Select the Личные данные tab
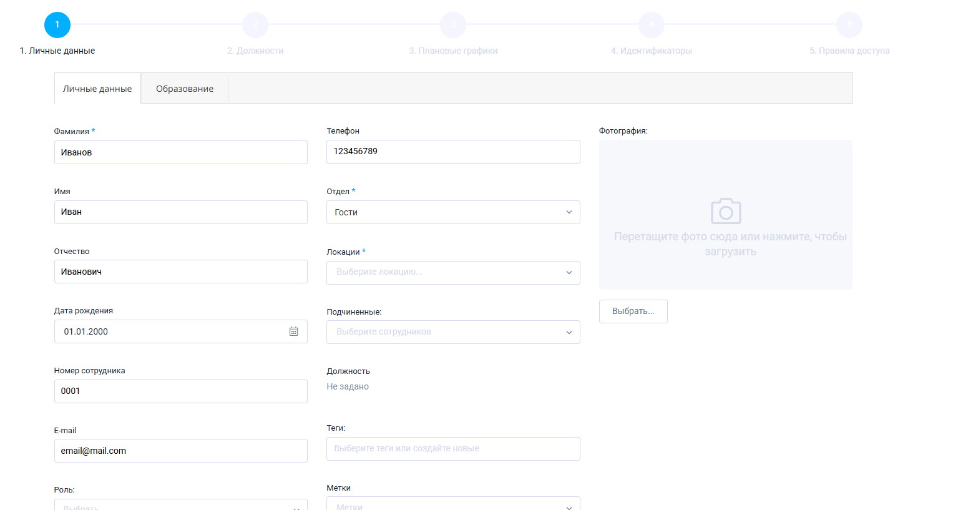The width and height of the screenshot is (958, 510). click(x=97, y=89)
